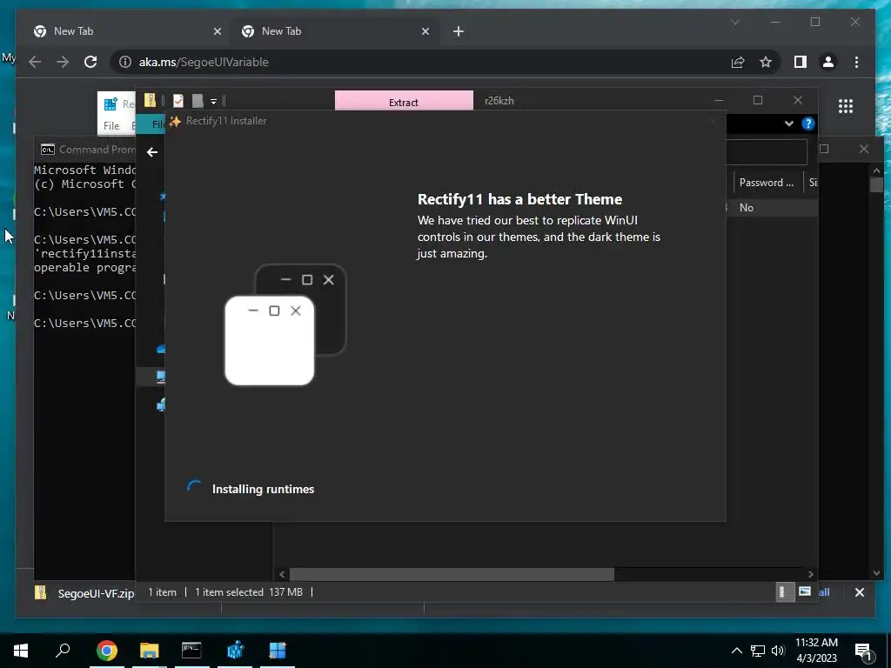The image size is (891, 668).
Task: Click the 'Rectify11 has a better Theme' heading
Action: click(x=519, y=199)
